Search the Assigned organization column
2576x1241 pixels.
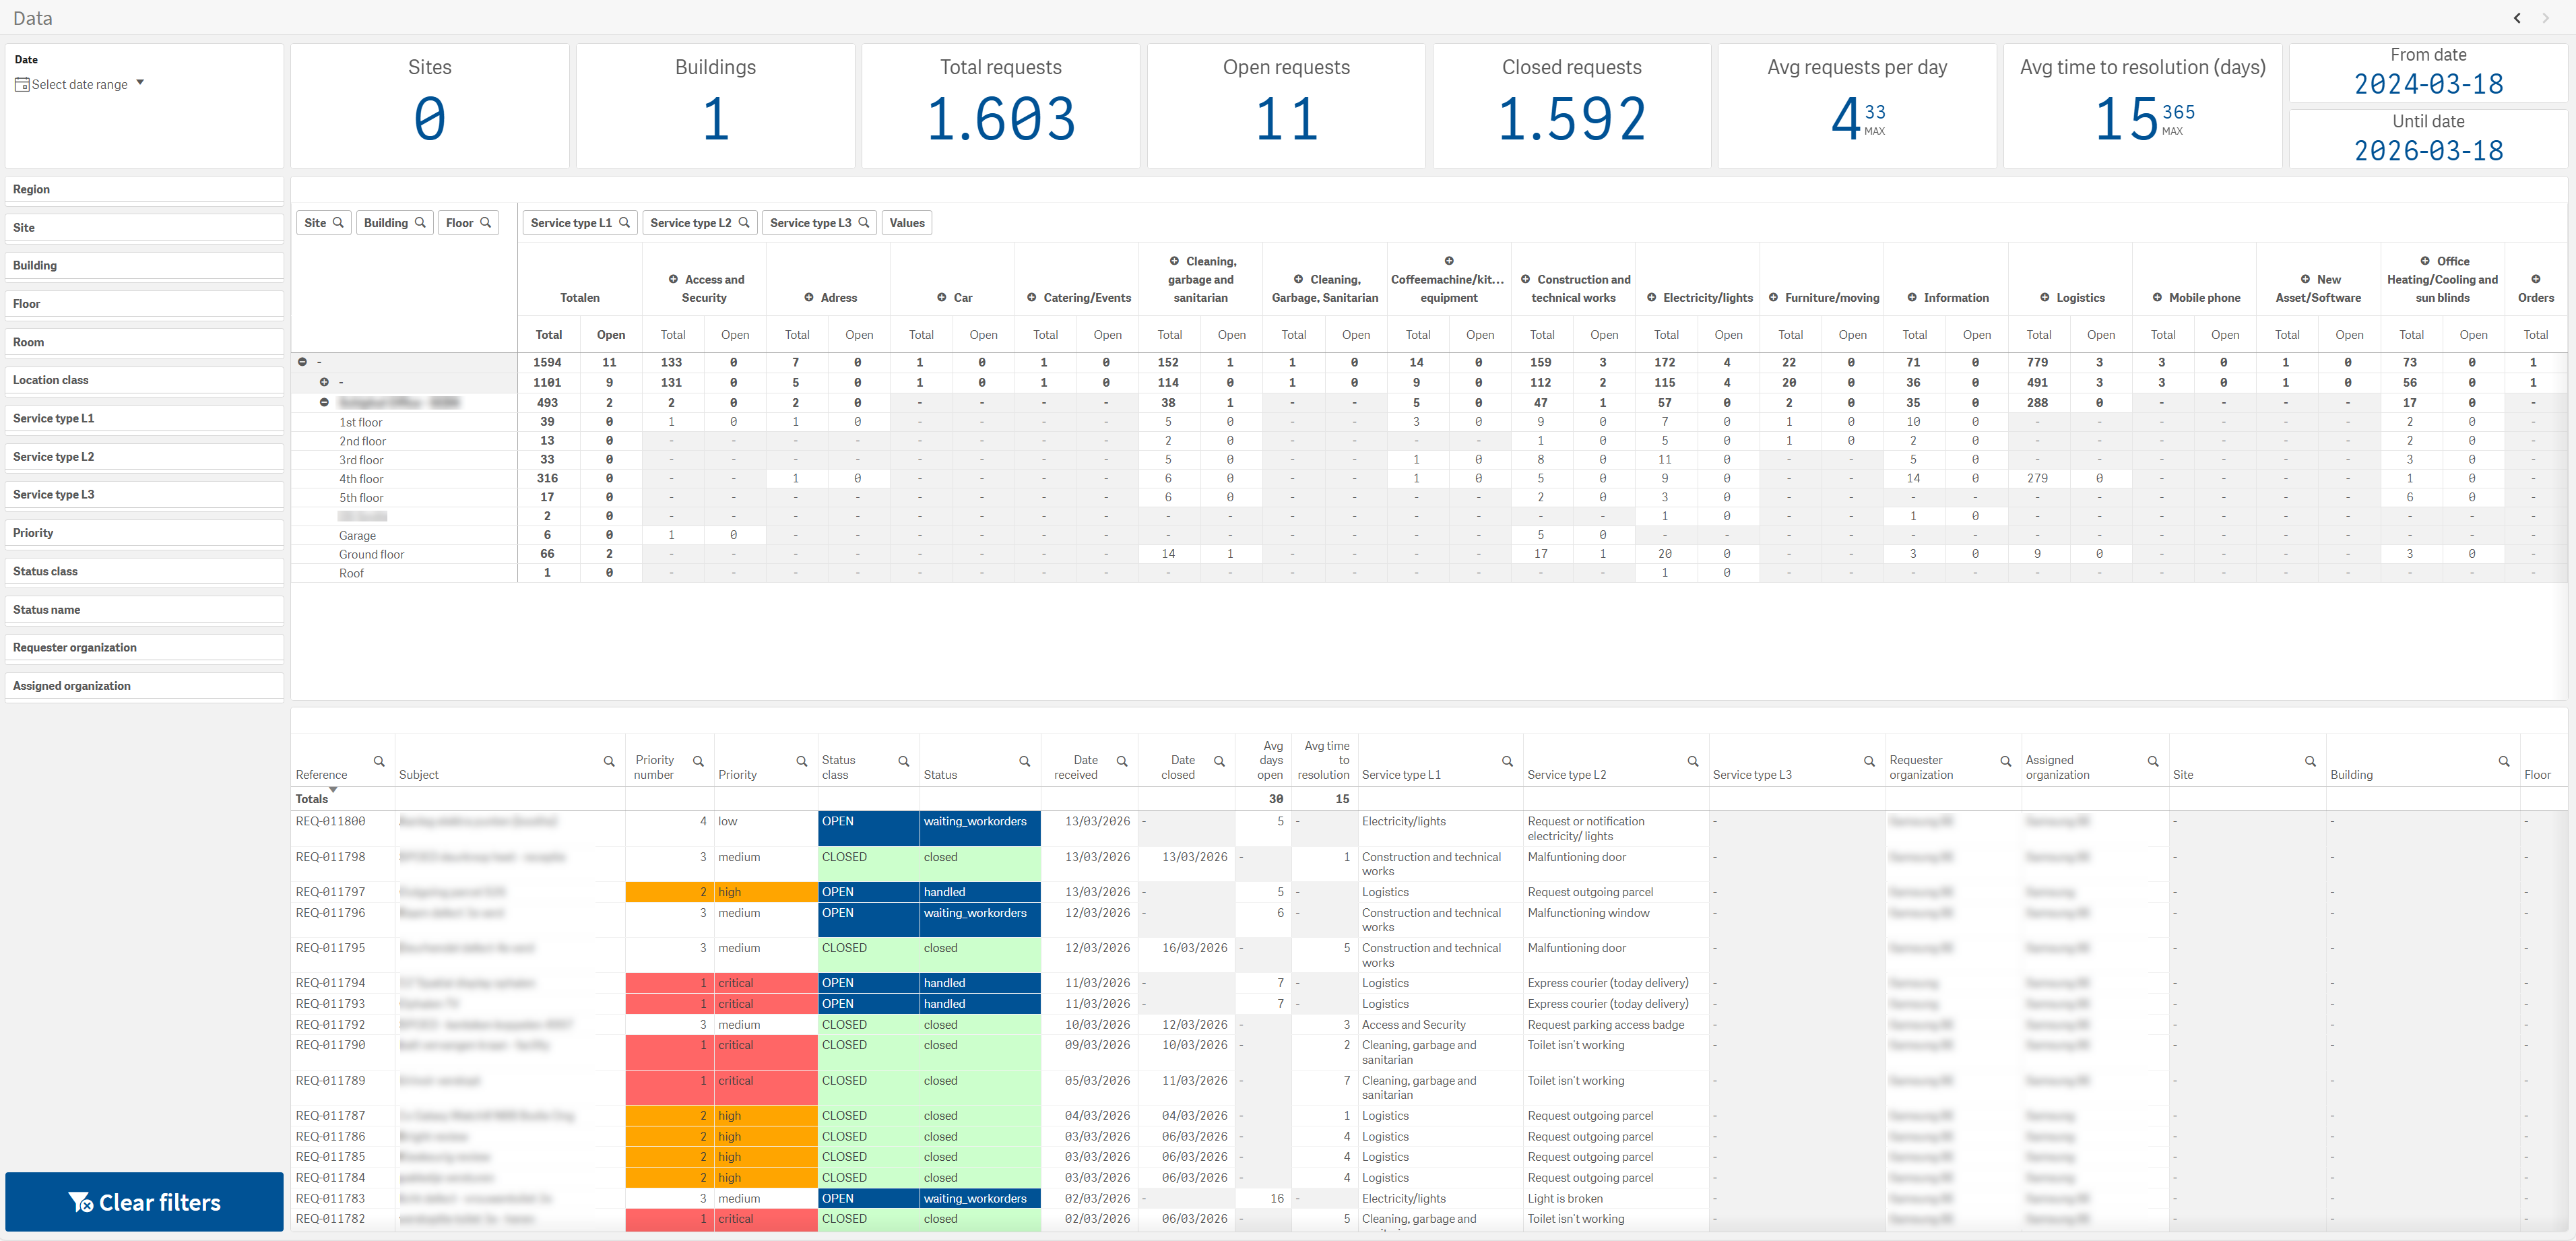pyautogui.click(x=2153, y=762)
